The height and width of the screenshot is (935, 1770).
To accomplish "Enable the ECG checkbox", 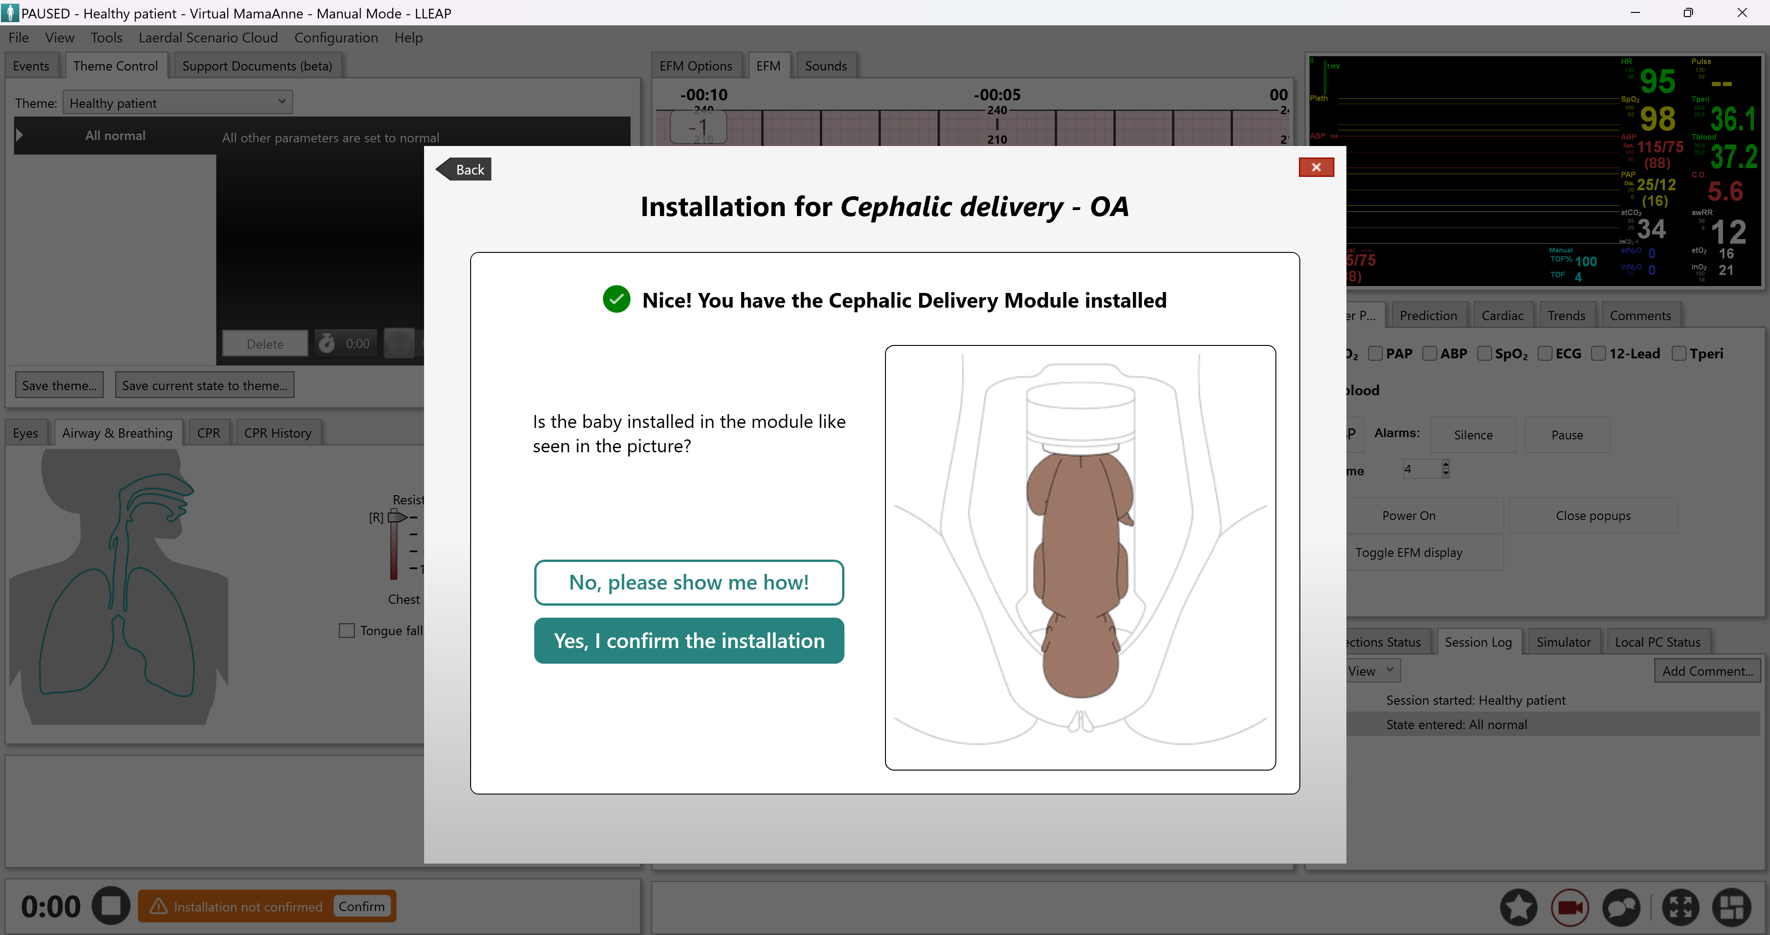I will [x=1546, y=353].
